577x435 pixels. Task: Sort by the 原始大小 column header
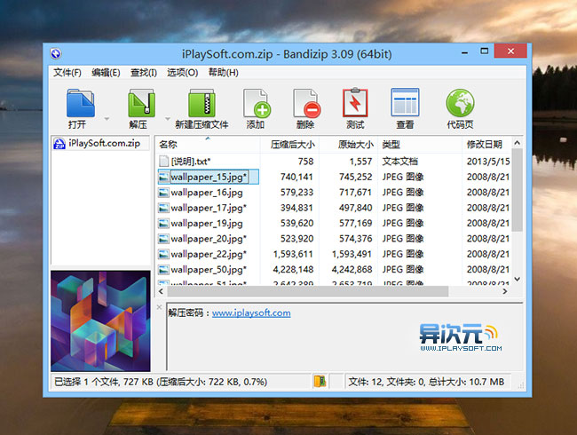pos(349,145)
